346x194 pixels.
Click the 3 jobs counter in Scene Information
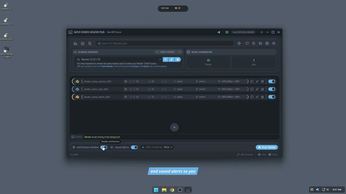254,62
